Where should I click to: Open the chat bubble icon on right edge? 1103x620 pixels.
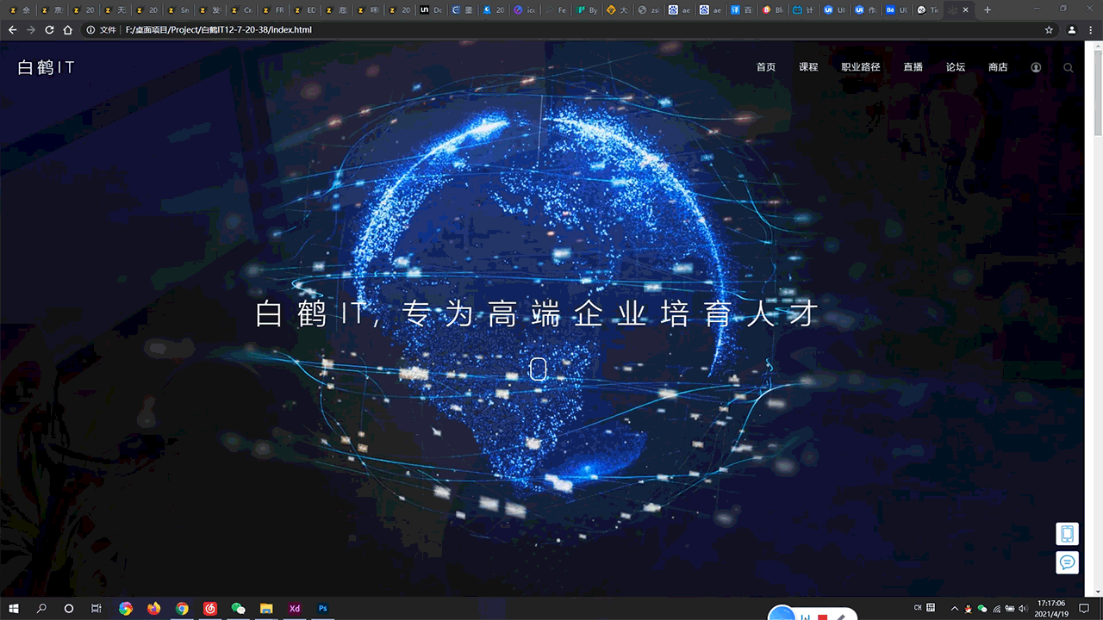(1067, 562)
